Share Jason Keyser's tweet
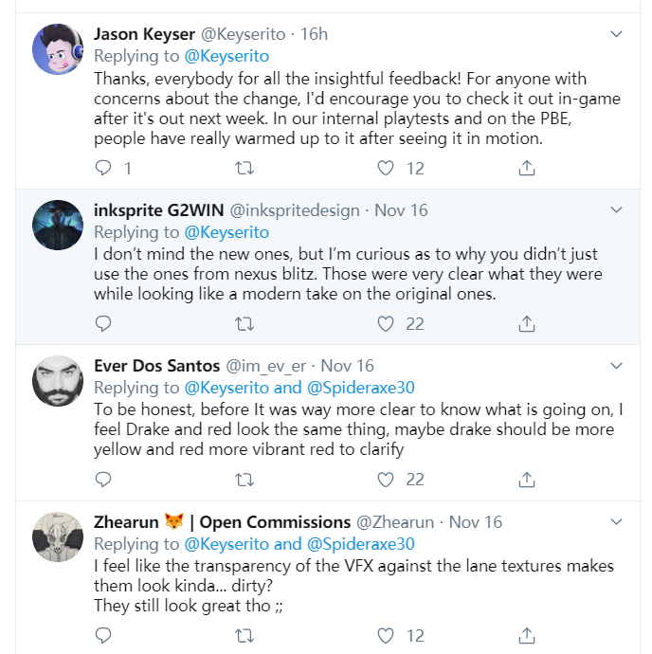This screenshot has width=652, height=654. [526, 169]
